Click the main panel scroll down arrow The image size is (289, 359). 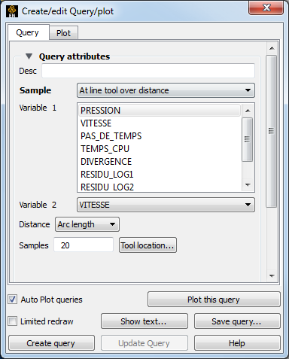point(272,275)
